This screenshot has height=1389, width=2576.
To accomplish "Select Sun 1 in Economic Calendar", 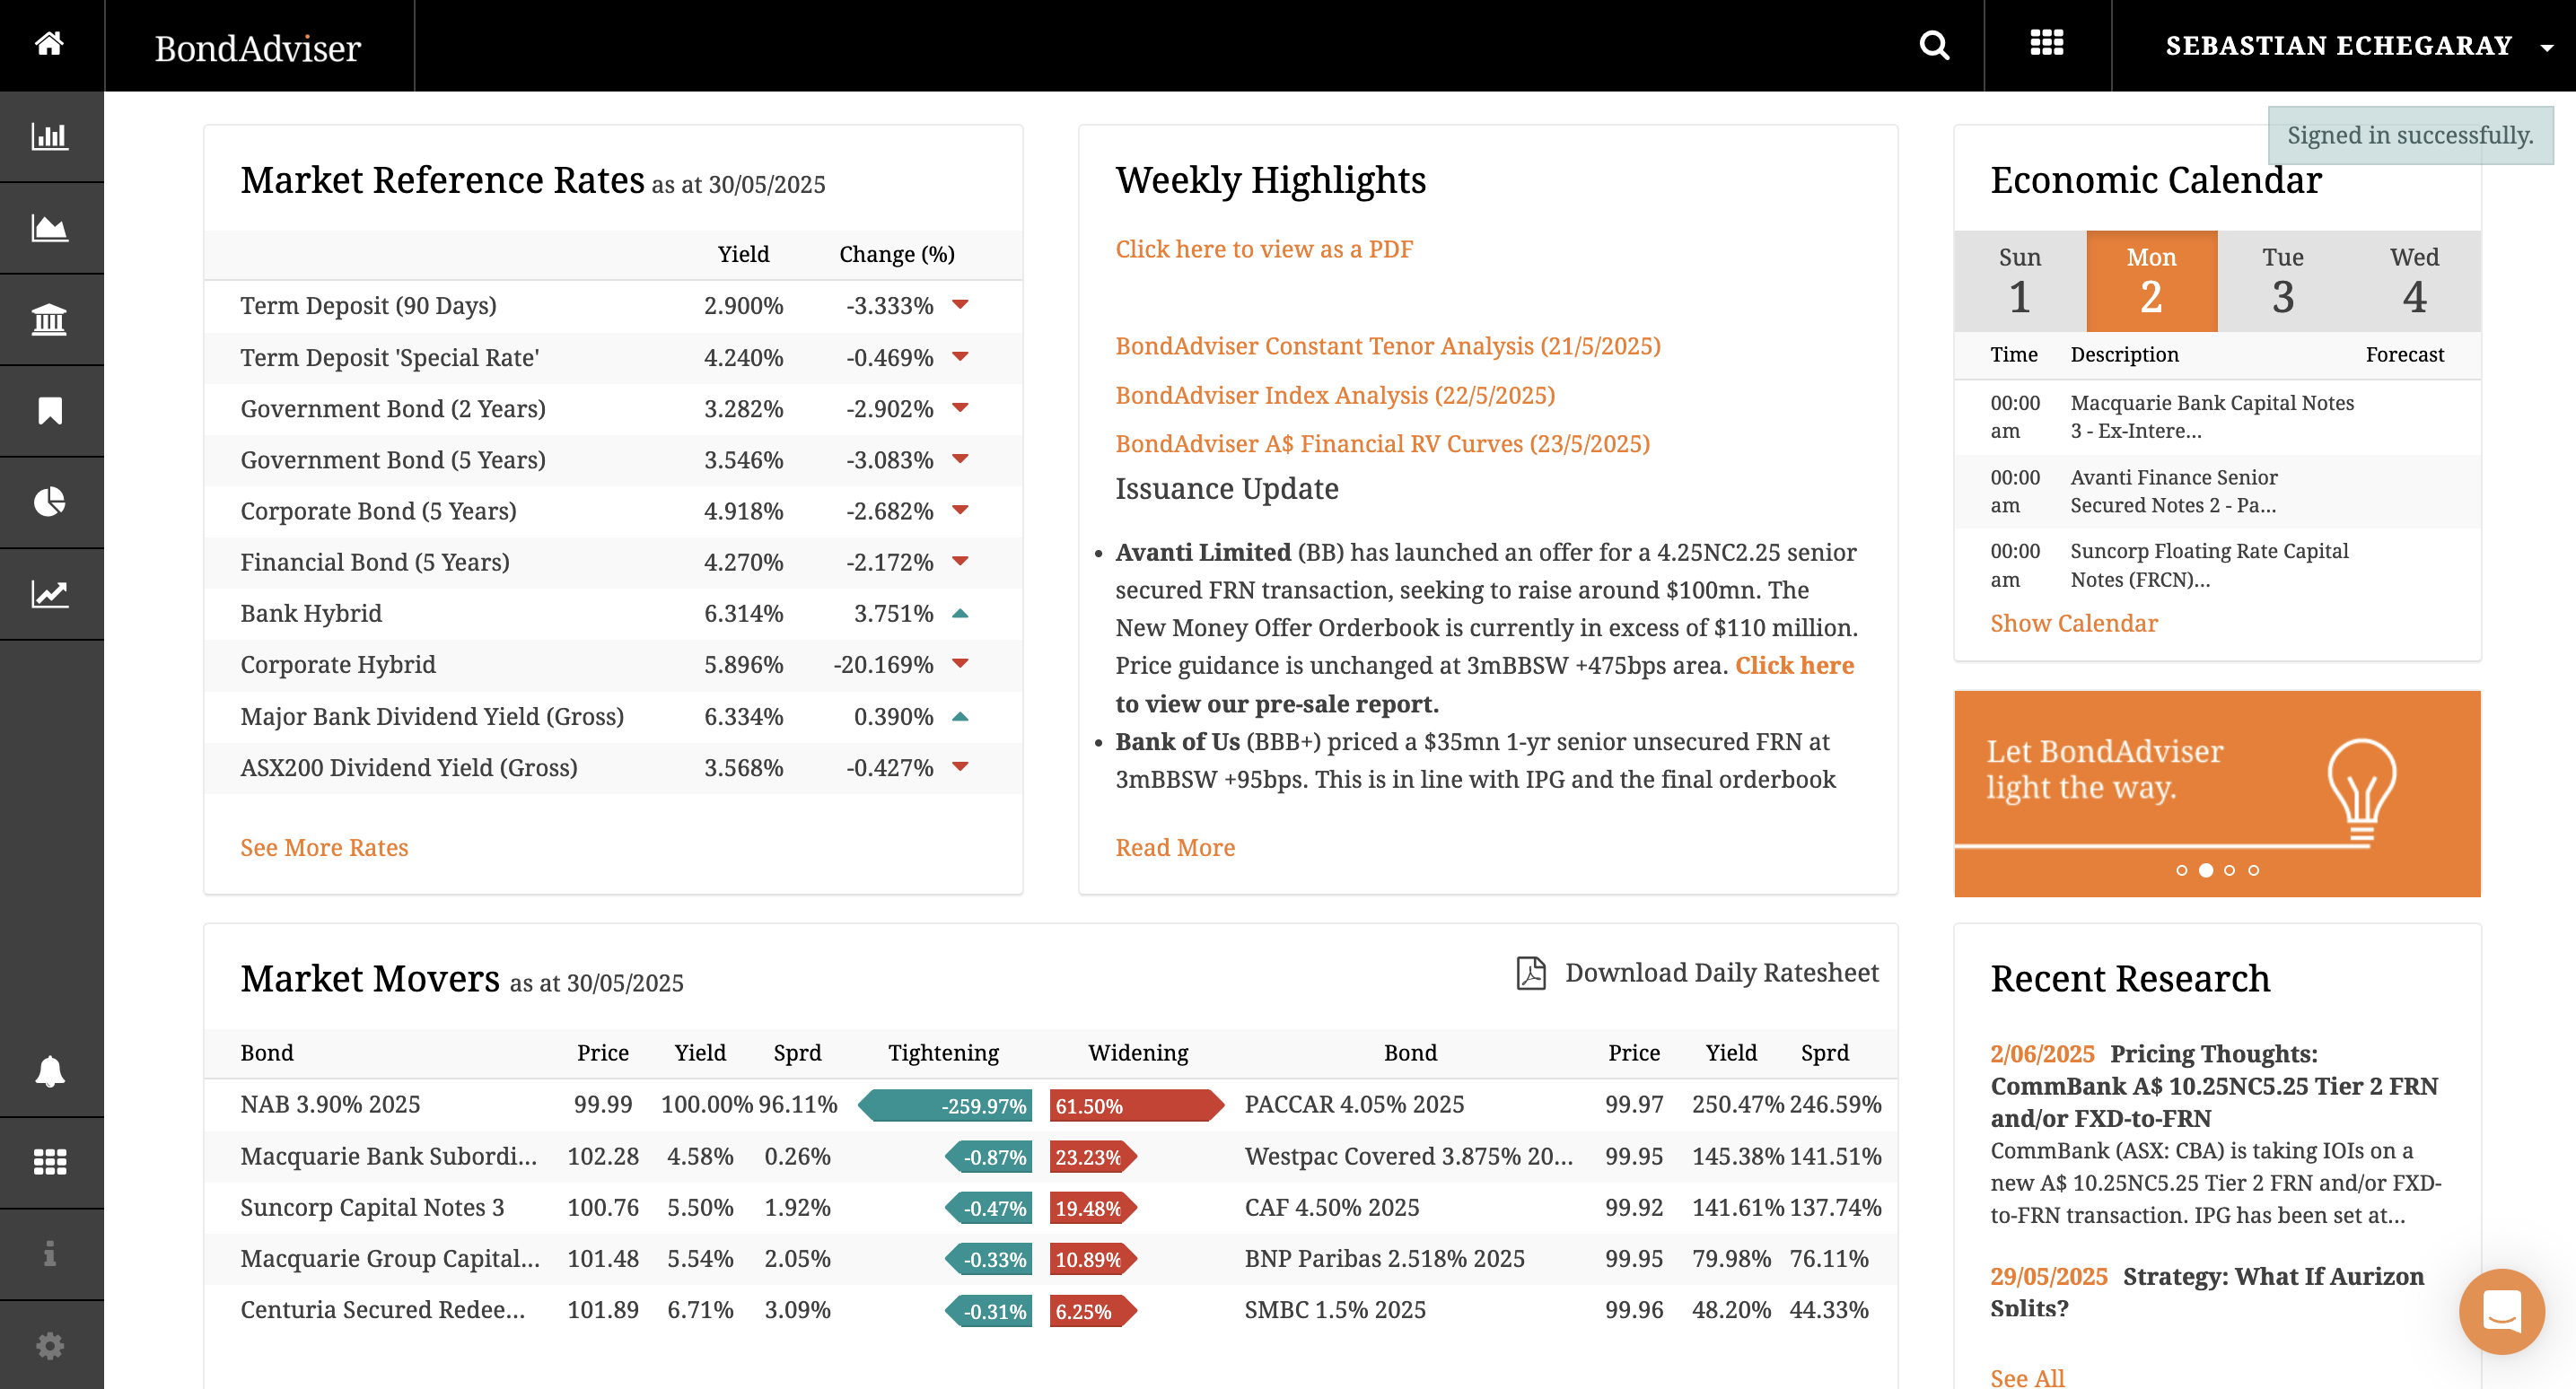I will point(2019,281).
